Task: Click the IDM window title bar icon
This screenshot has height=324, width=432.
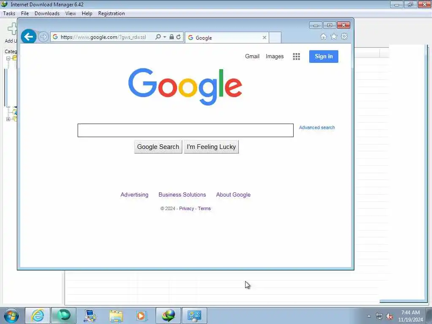Action: tap(4, 4)
